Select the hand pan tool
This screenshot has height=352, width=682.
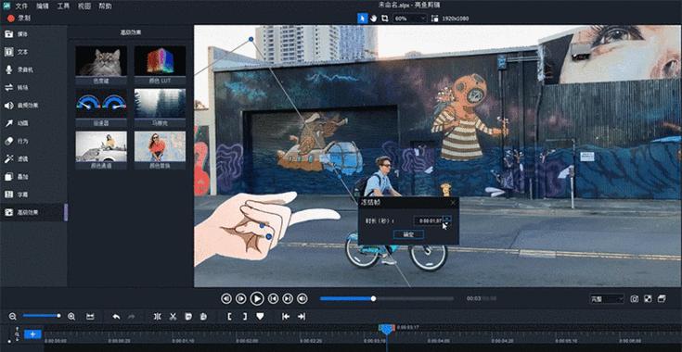coord(373,19)
